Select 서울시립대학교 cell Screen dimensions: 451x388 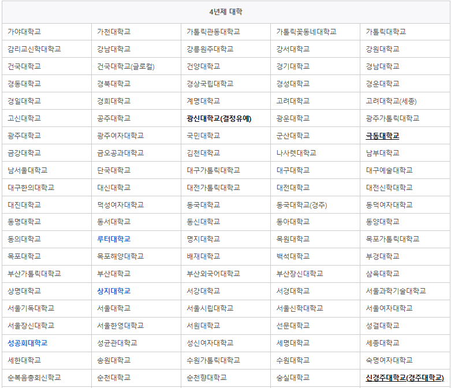click(226, 308)
